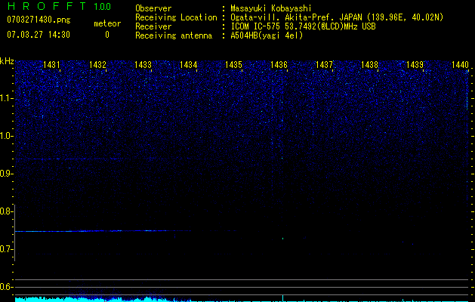
Task: Click the 1.0 kHz axis label
Action: point(6,136)
